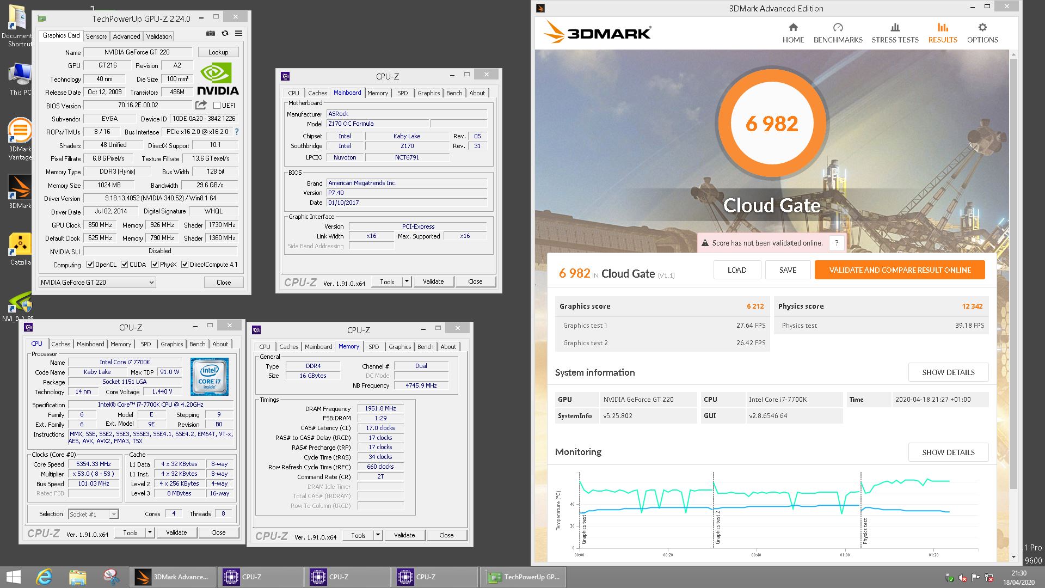Switch to GPU-Z Validation tab

[159, 36]
